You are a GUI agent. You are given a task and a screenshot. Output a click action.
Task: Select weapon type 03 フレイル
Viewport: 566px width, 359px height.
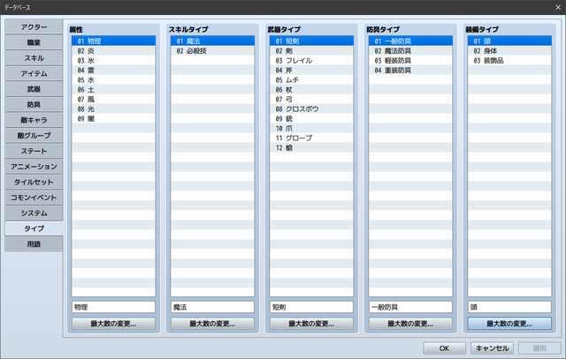(311, 61)
